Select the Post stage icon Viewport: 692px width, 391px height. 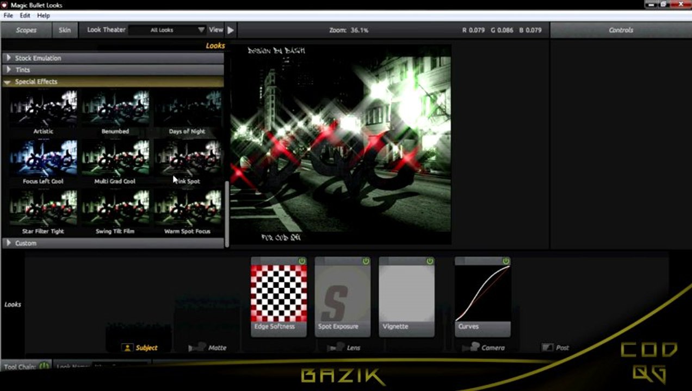tap(547, 348)
